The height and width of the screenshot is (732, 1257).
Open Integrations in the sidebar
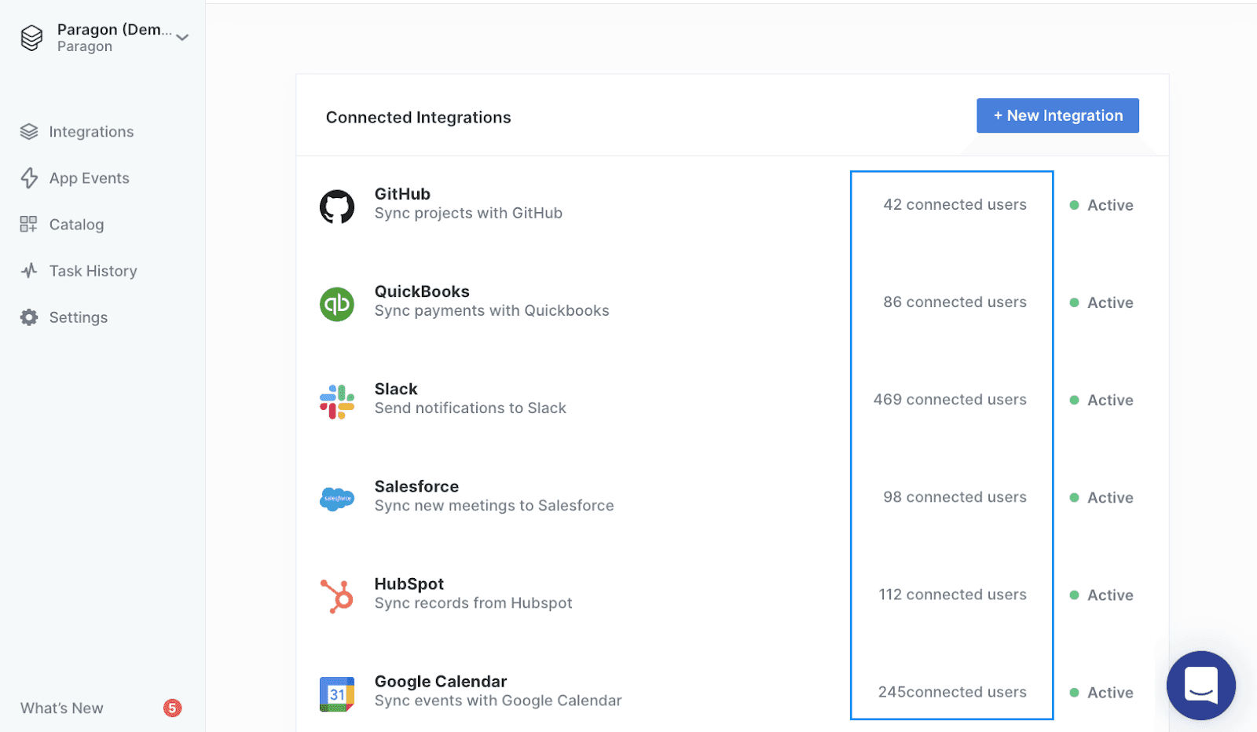tap(90, 132)
